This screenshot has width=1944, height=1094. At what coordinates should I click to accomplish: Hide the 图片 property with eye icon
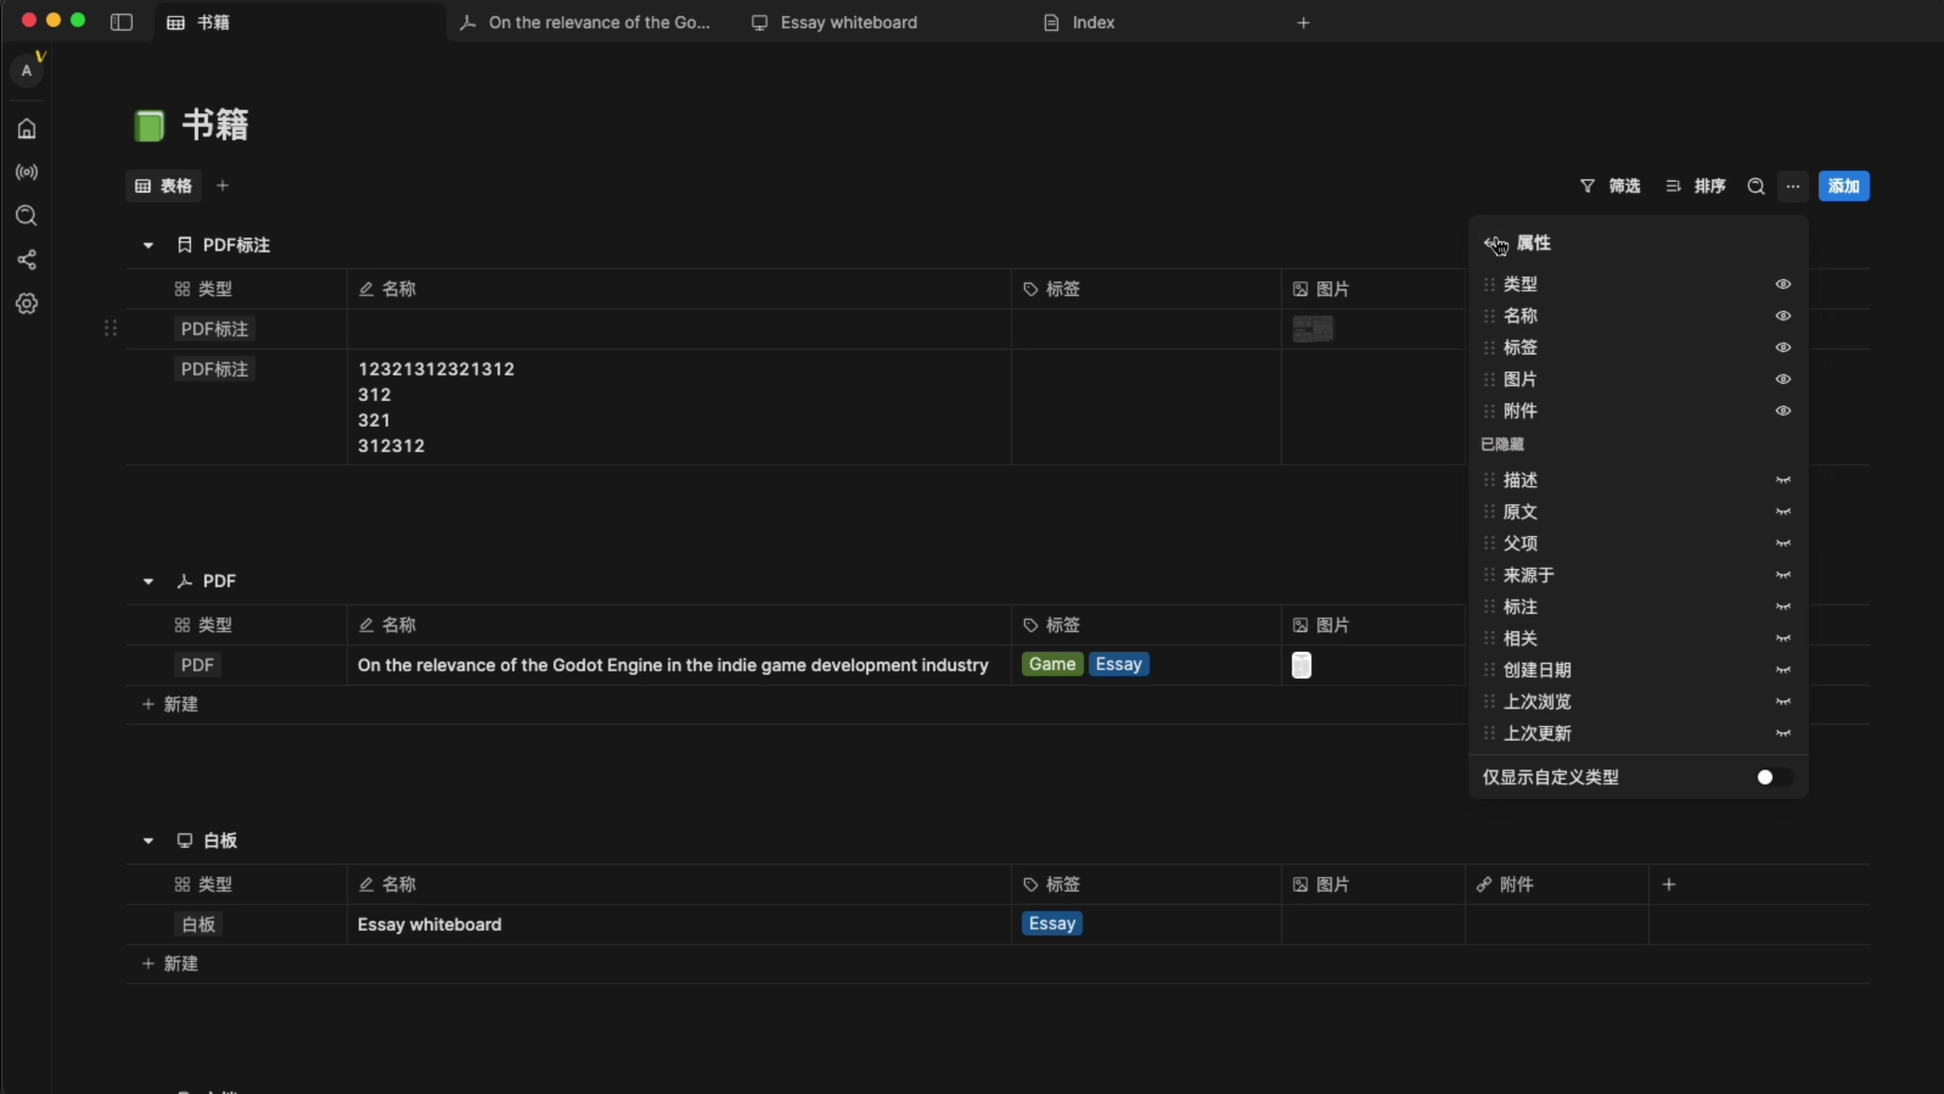1783,380
